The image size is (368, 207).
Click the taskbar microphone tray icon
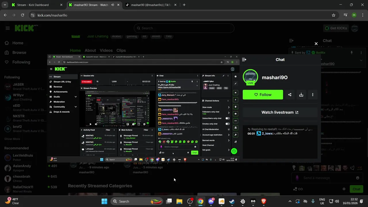tap(313, 201)
